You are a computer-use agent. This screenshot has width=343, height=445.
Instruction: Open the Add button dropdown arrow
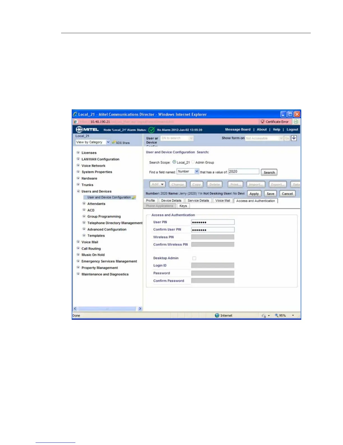pos(162,185)
